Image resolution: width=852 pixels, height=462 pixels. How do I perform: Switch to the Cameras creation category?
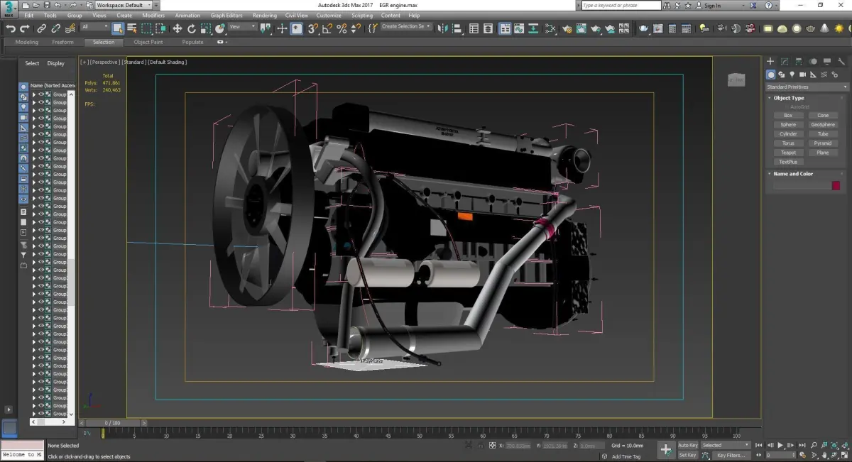coord(803,75)
